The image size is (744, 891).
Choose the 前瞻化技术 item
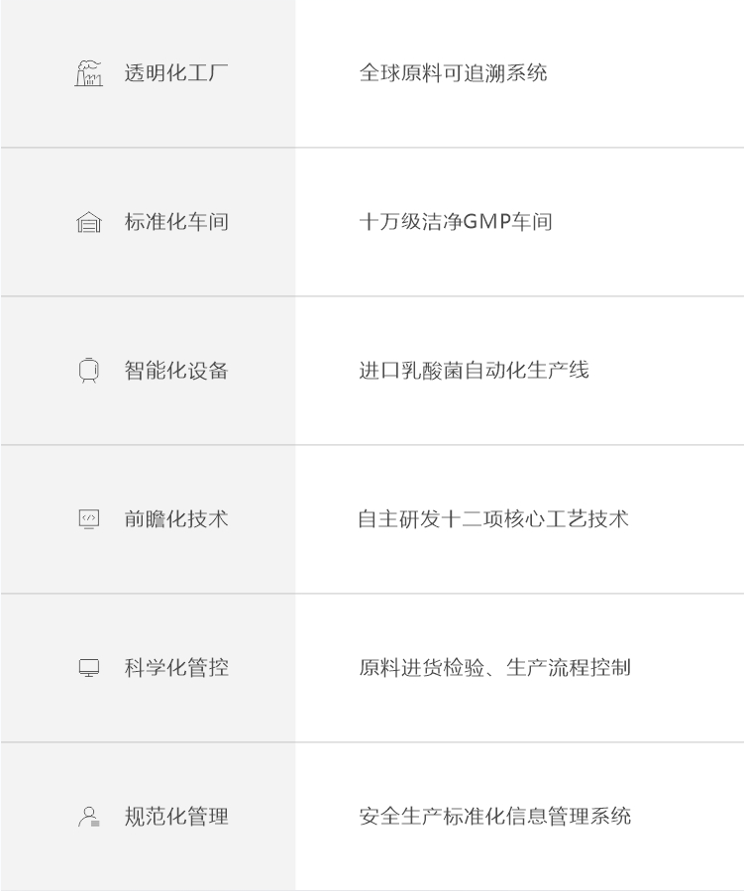pyautogui.click(x=176, y=518)
